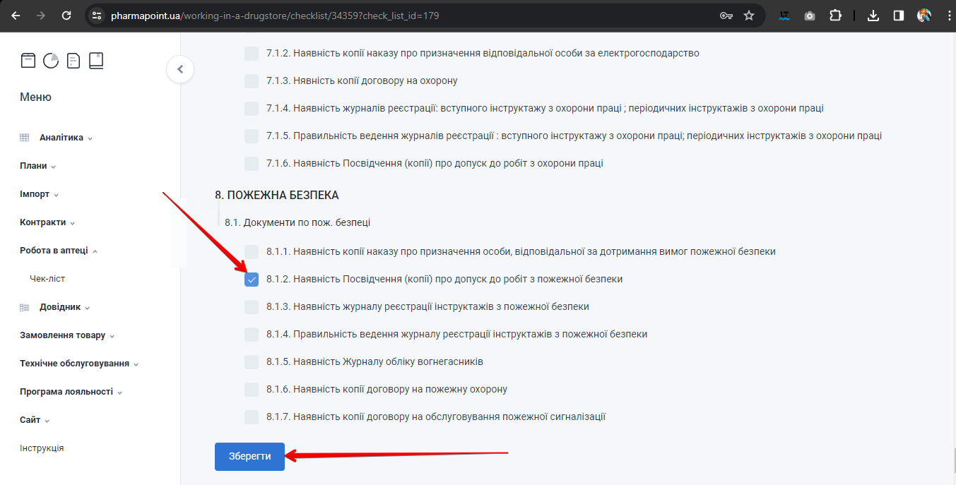Click the Зберегти button
This screenshot has height=485, width=956.
pyautogui.click(x=249, y=457)
